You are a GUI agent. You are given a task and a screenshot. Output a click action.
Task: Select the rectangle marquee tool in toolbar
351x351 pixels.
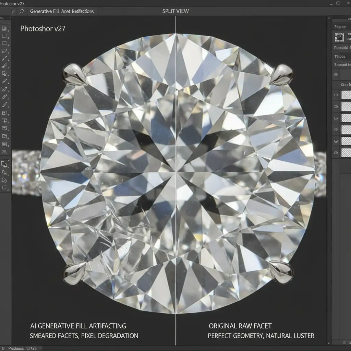[x=4, y=44]
